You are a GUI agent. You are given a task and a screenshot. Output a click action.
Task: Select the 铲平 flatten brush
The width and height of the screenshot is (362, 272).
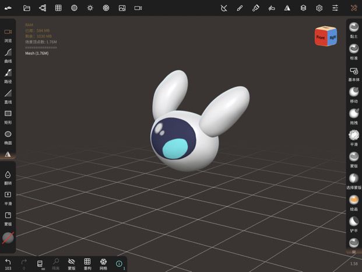[x=354, y=224]
